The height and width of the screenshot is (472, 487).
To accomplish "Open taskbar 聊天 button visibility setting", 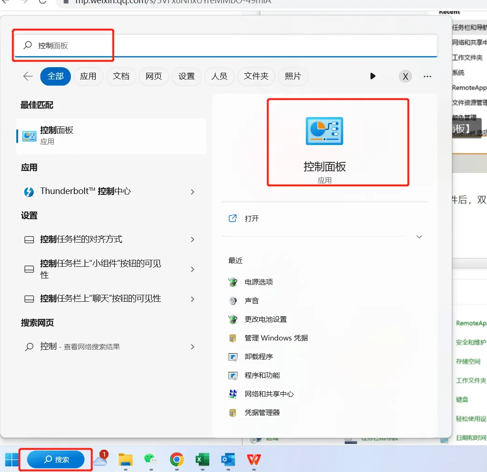I will (111, 299).
